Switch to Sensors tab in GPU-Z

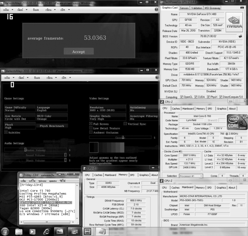pyautogui.click(x=184, y=8)
